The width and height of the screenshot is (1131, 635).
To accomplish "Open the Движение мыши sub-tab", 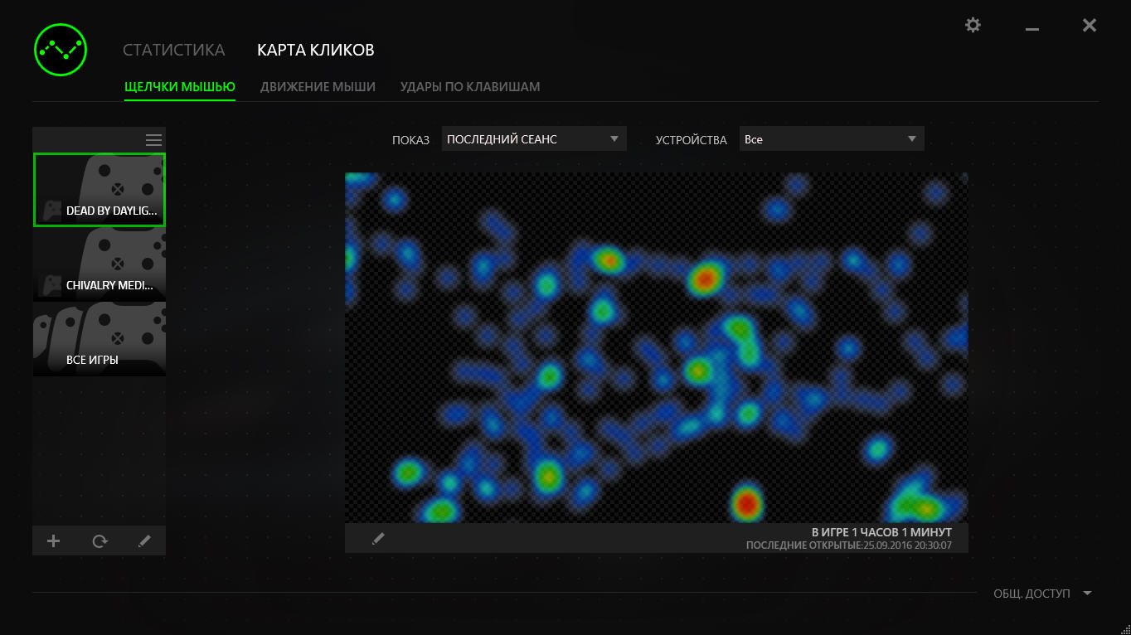I will [x=318, y=86].
